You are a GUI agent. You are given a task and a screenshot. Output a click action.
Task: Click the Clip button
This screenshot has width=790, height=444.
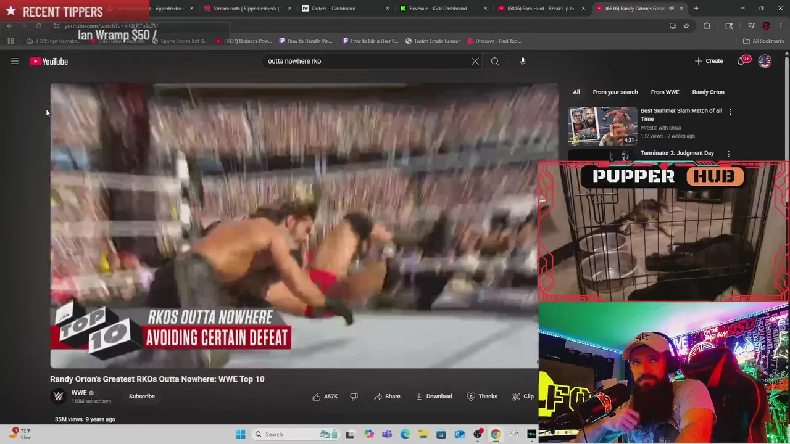point(523,397)
